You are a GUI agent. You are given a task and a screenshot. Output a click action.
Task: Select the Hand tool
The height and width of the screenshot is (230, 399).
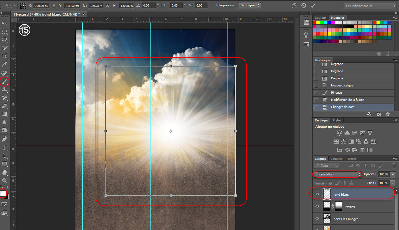5,172
